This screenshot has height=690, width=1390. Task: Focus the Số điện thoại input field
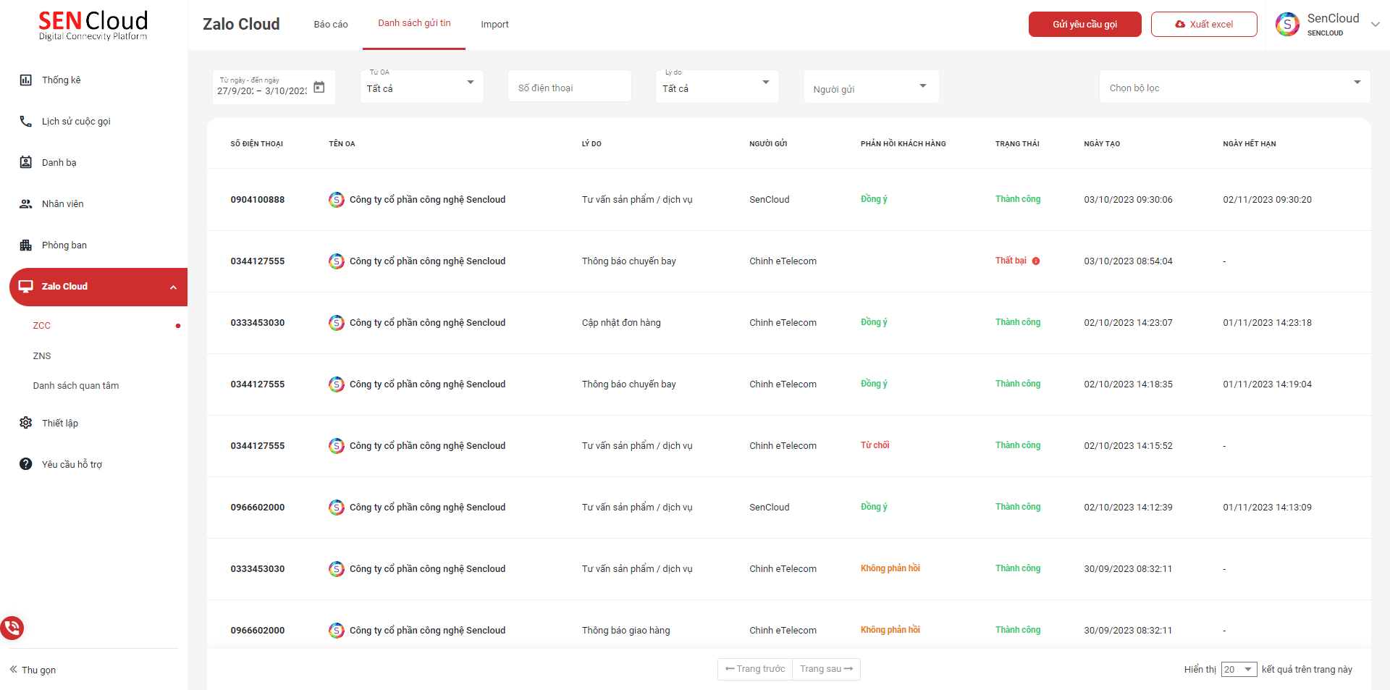pyautogui.click(x=569, y=88)
